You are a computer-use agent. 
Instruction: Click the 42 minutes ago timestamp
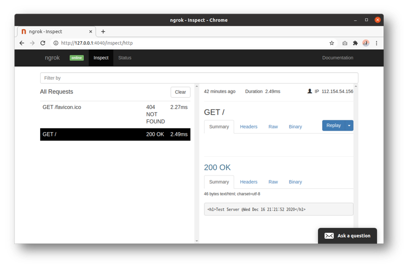(220, 92)
